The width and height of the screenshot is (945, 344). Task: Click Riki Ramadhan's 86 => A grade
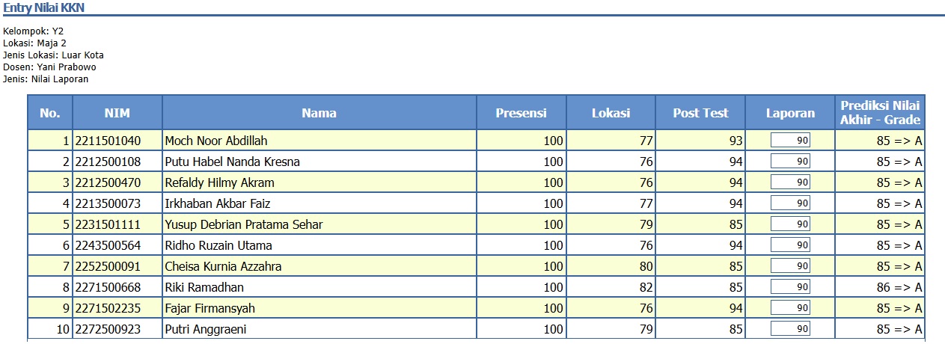pos(899,287)
